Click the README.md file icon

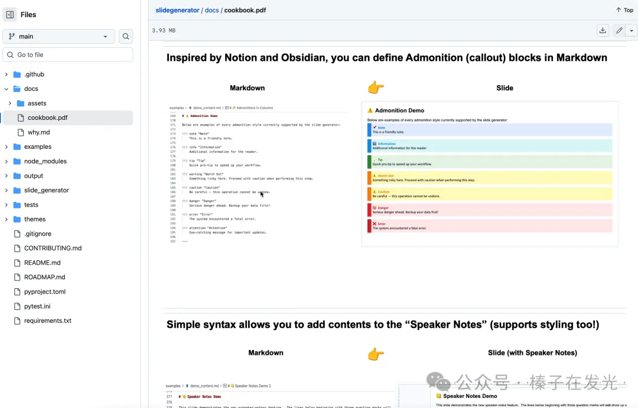[17, 263]
